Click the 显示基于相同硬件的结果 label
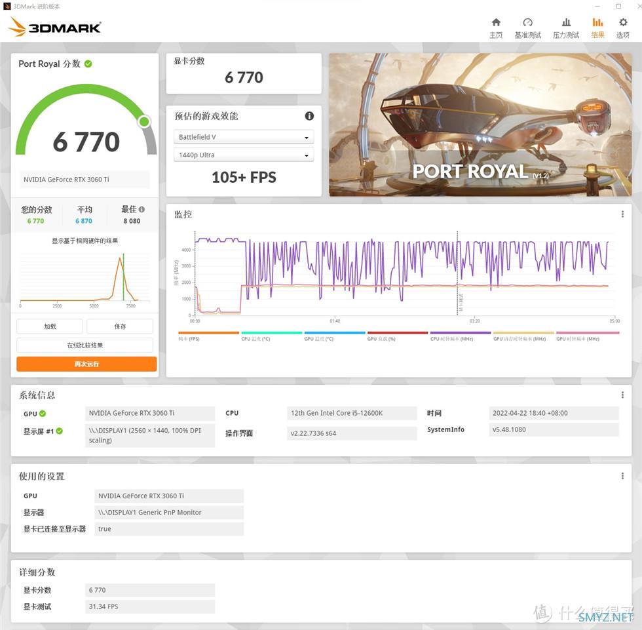The width and height of the screenshot is (642, 630). [85, 241]
